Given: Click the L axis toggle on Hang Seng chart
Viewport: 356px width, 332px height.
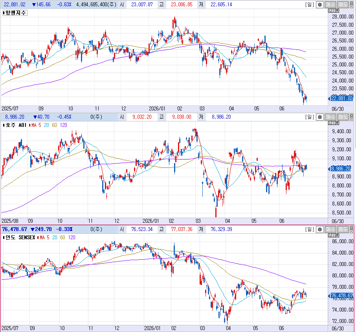Looking at the screenshot, I should (330, 11).
